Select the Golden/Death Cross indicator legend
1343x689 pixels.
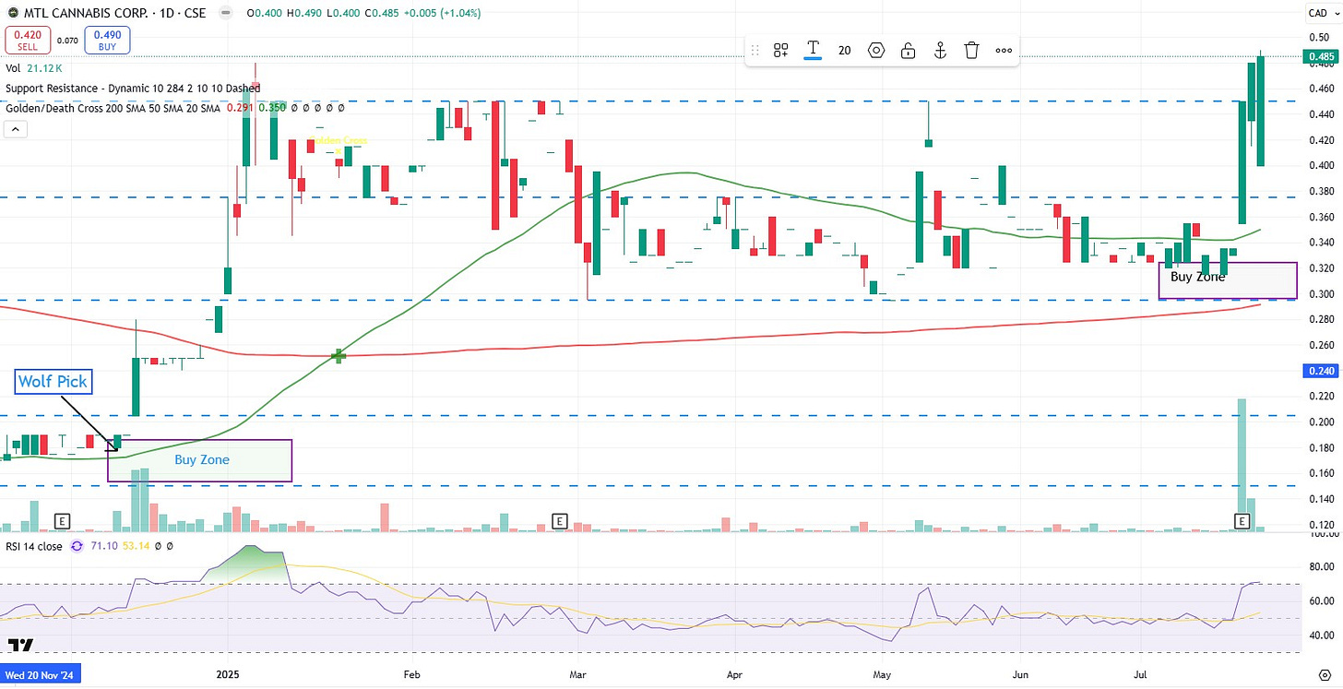[113, 108]
